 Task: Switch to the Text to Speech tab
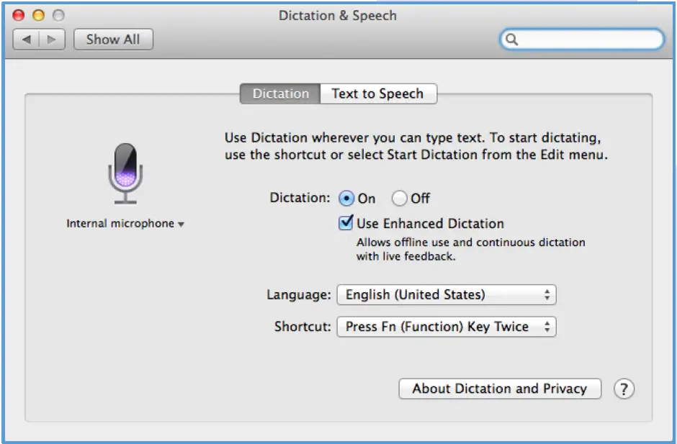pyautogui.click(x=377, y=94)
